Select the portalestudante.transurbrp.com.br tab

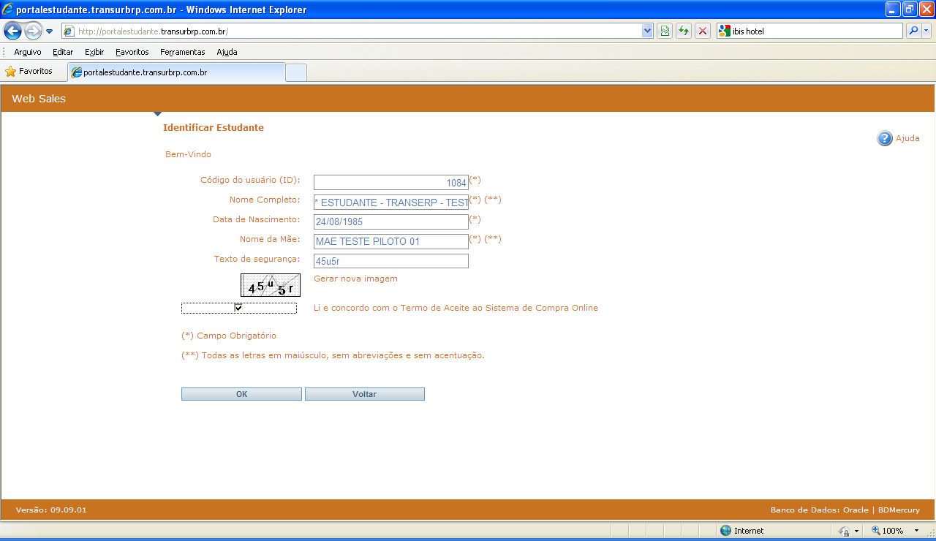pos(175,72)
